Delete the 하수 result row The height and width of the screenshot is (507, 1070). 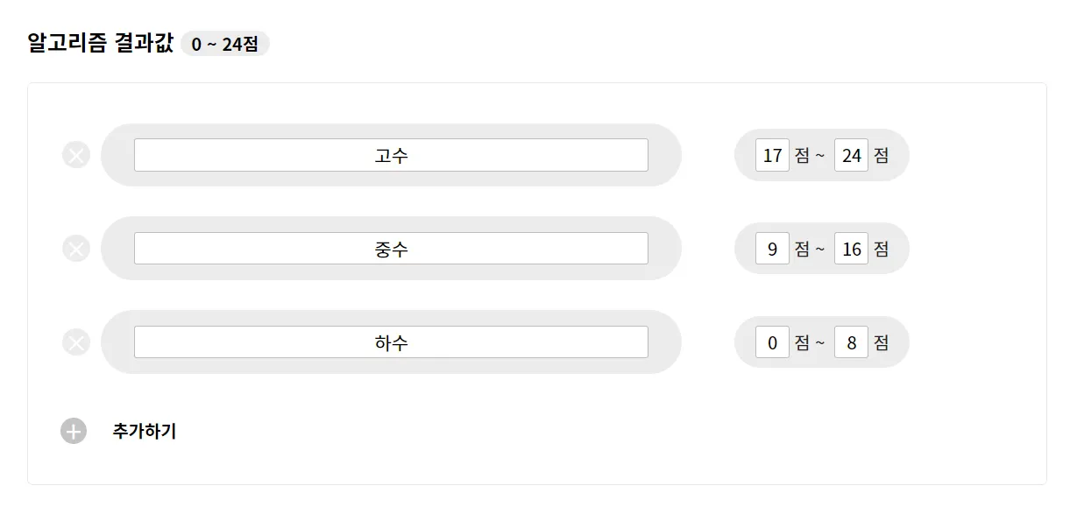[x=76, y=342]
